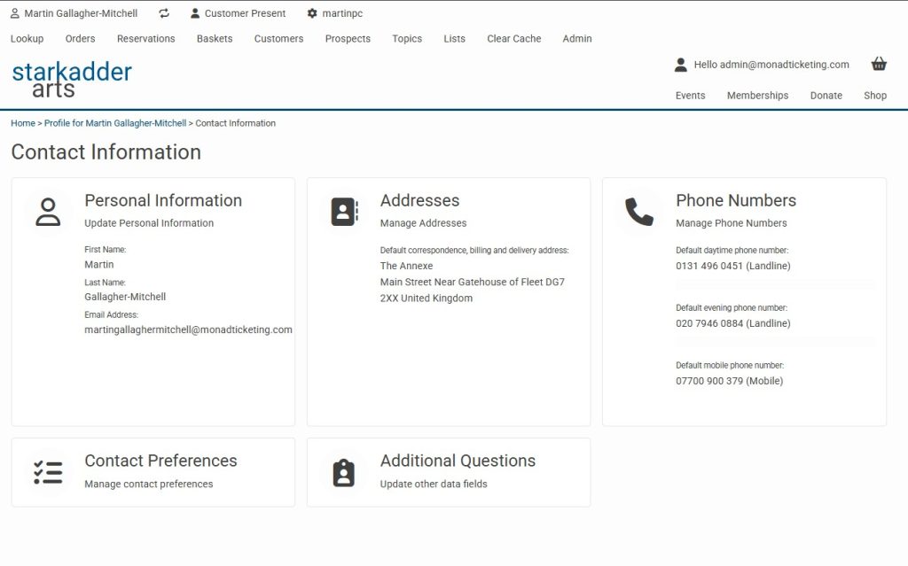
Task: Click the swap customer arrows icon
Action: 164,13
